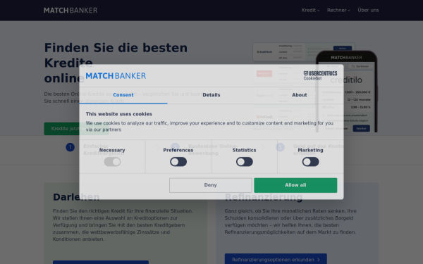Enable the Statistics cookies switch

point(245,162)
